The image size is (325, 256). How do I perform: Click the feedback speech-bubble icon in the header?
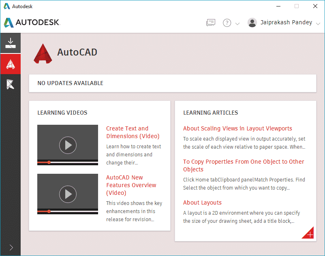tap(210, 23)
